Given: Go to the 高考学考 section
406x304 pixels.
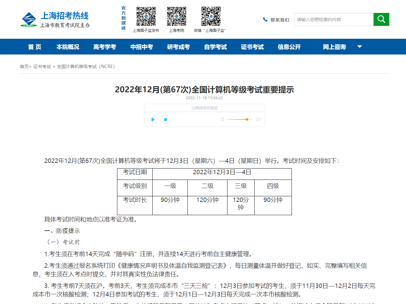Looking at the screenshot, I should click(105, 47).
